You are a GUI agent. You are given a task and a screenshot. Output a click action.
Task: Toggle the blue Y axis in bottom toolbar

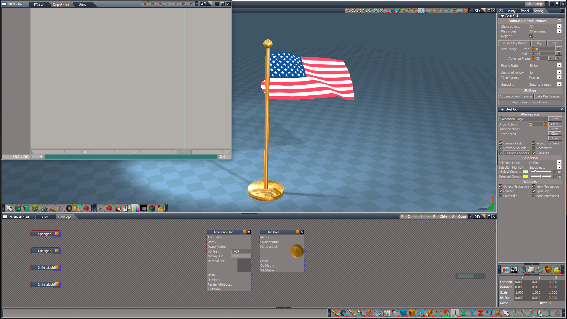(x=472, y=313)
